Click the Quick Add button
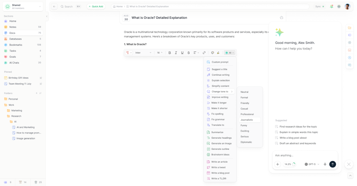This screenshot has width=357, height=186. (96, 7)
